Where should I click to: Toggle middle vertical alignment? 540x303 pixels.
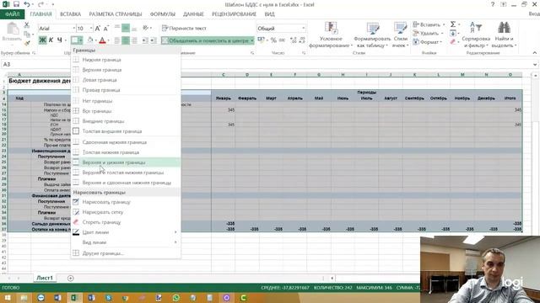coord(126,28)
